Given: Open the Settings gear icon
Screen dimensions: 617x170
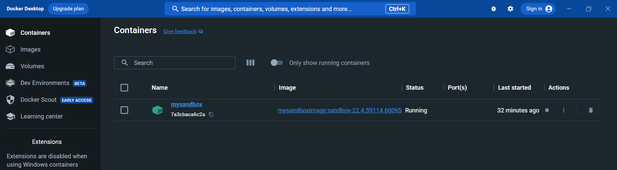Looking at the screenshot, I should pyautogui.click(x=510, y=9).
